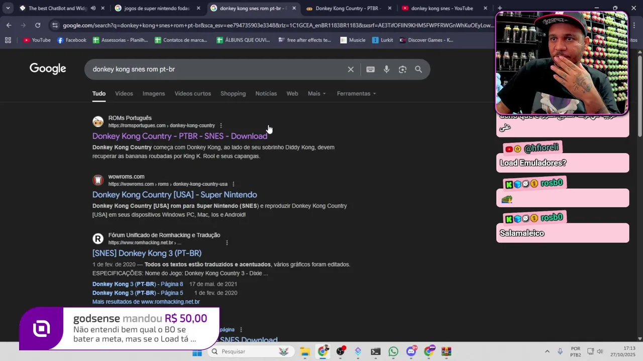Open WinRAR from the taskbar
This screenshot has width=643, height=361.
coord(446,352)
